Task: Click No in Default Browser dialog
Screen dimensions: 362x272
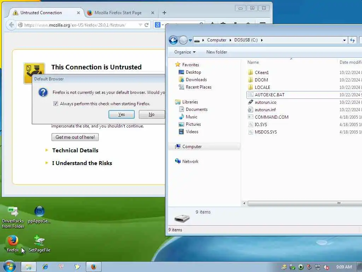Action: point(152,114)
